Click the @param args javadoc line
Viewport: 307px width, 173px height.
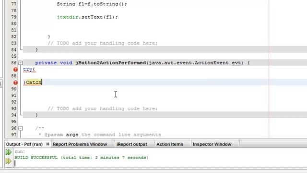point(100,135)
